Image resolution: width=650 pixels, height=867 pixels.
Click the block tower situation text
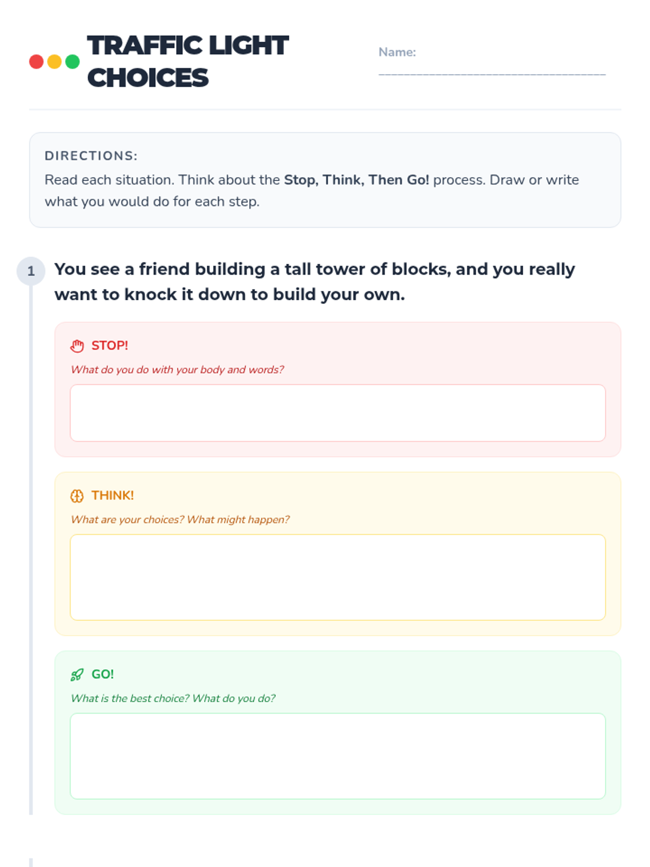pos(314,282)
